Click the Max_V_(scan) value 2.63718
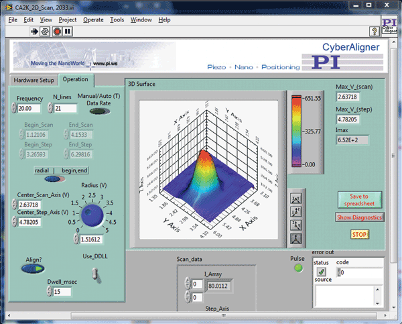The height and width of the screenshot is (324, 402). pyautogui.click(x=348, y=97)
